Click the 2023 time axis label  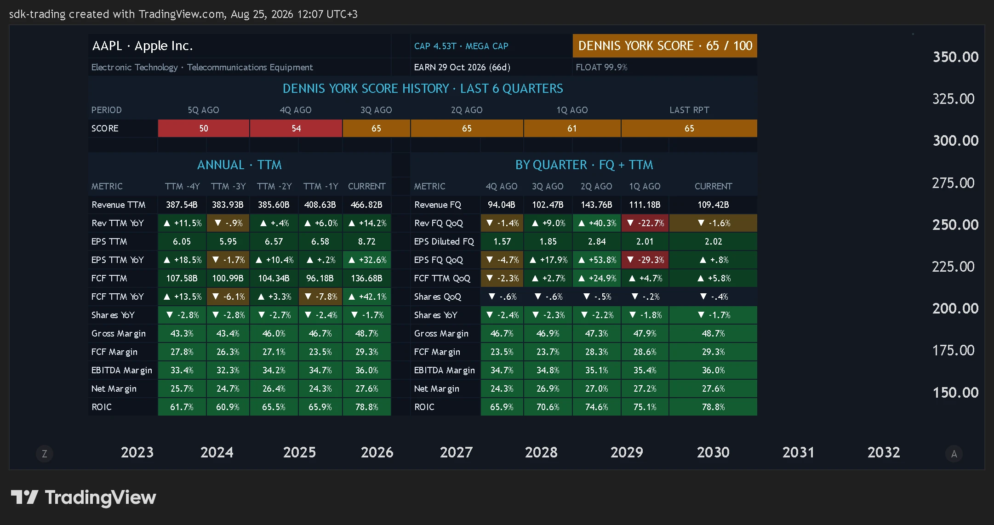point(137,452)
